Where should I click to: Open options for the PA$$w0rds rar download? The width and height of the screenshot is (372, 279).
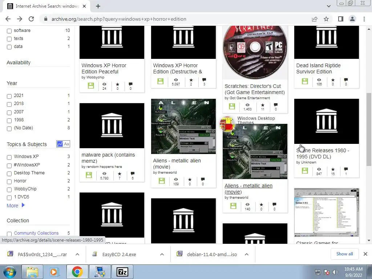point(77,254)
